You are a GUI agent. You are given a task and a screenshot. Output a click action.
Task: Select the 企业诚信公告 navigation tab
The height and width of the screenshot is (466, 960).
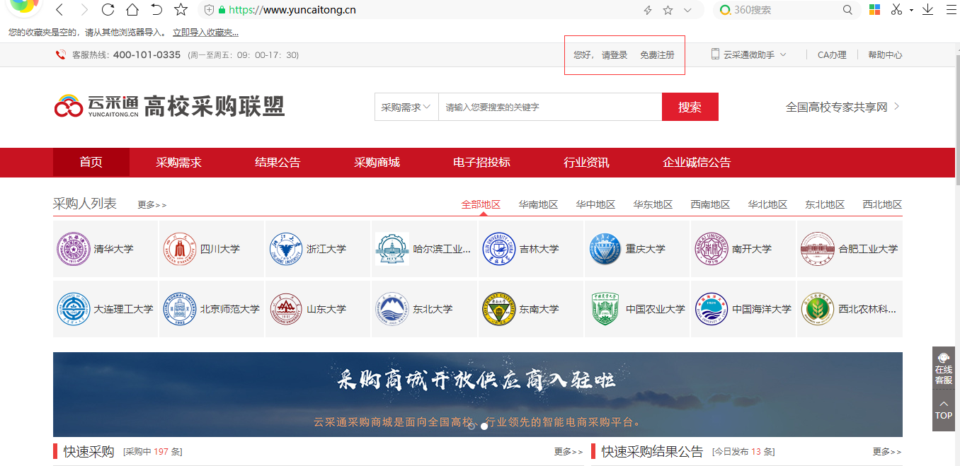click(697, 163)
